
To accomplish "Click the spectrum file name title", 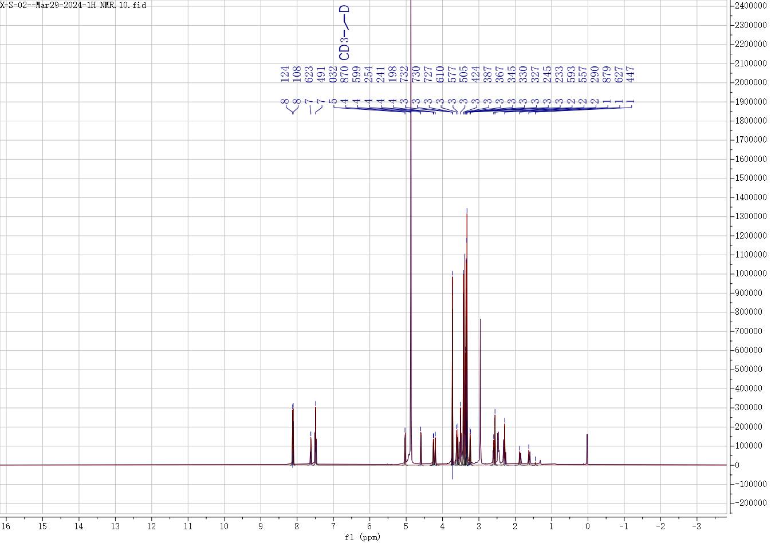I will (x=73, y=5).
